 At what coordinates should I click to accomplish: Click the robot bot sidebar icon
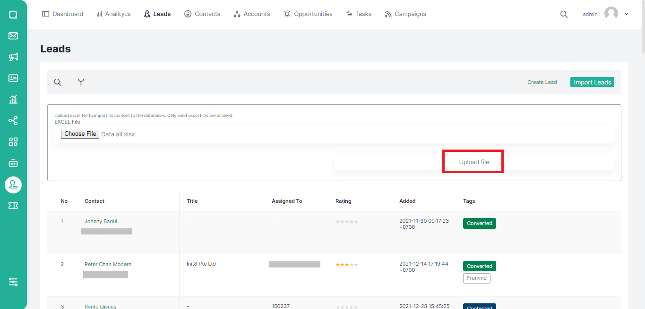[x=13, y=163]
